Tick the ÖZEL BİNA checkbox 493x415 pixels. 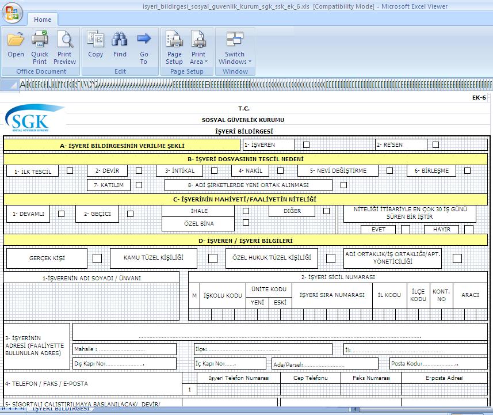click(x=246, y=222)
